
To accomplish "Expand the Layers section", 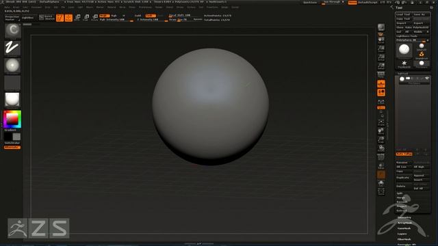I will coord(402,234).
